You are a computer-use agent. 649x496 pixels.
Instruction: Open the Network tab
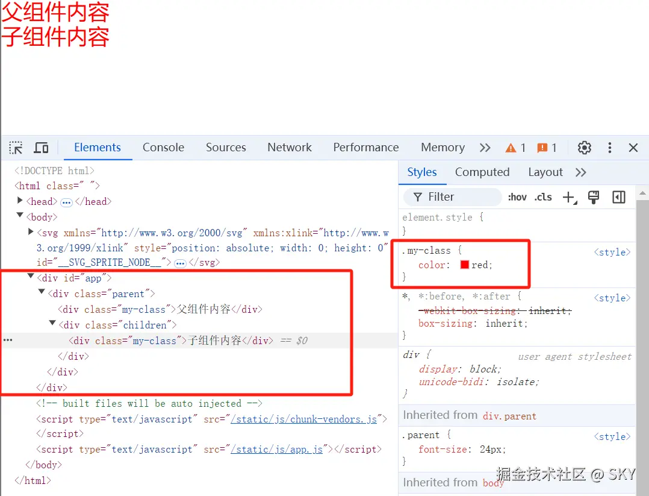click(290, 148)
